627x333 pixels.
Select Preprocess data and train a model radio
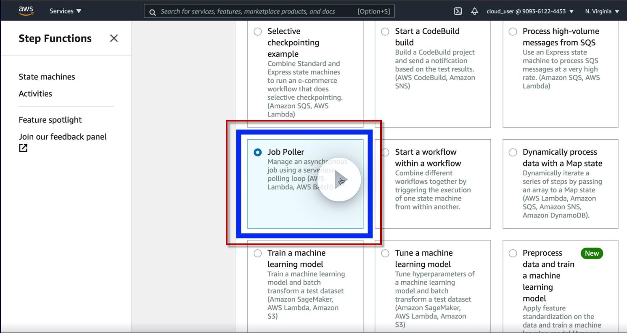point(513,253)
